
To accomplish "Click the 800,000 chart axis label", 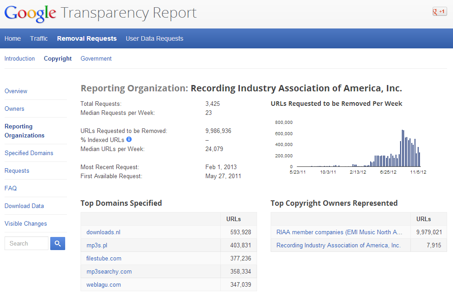I will pos(284,123).
